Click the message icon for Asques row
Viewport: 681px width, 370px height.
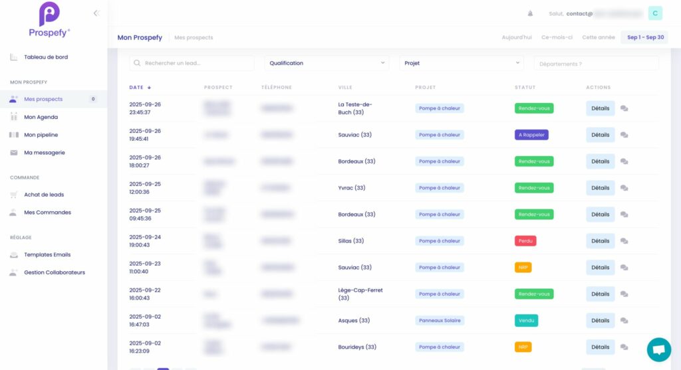pos(624,321)
